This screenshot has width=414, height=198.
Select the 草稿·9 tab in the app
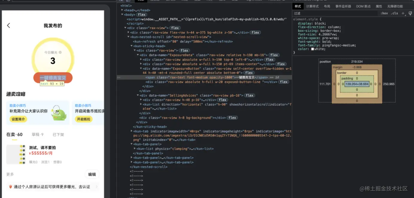(x=38, y=135)
